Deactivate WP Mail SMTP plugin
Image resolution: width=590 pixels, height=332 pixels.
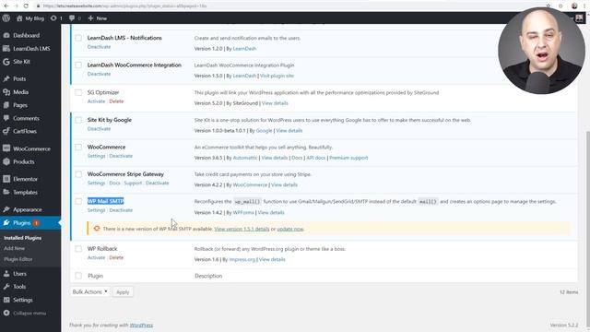click(121, 210)
